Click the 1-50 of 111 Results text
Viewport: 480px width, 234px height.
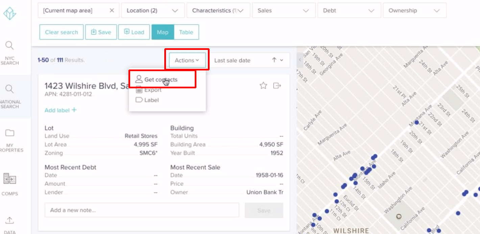point(61,60)
